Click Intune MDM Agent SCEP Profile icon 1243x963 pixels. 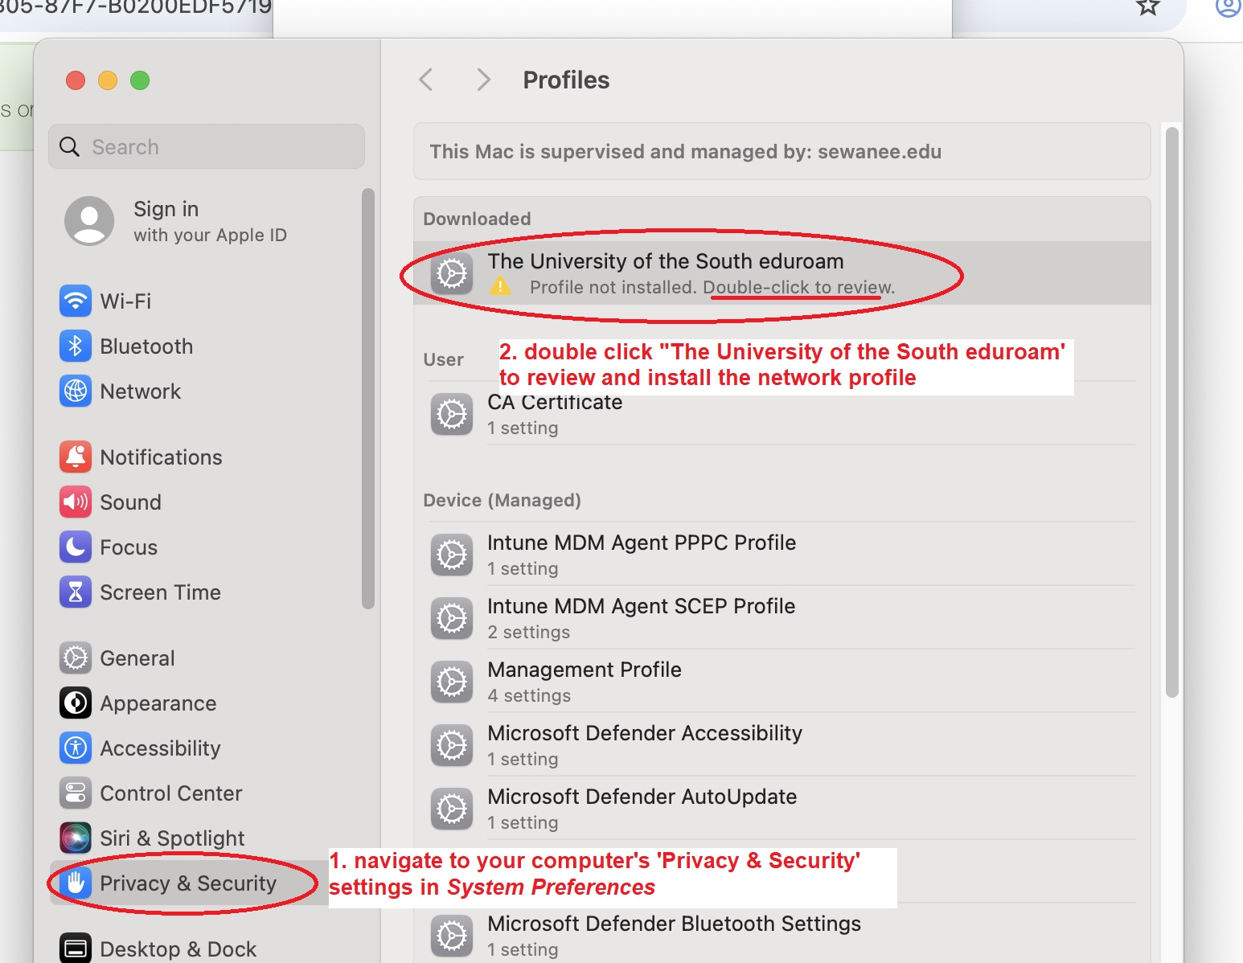tap(452, 618)
